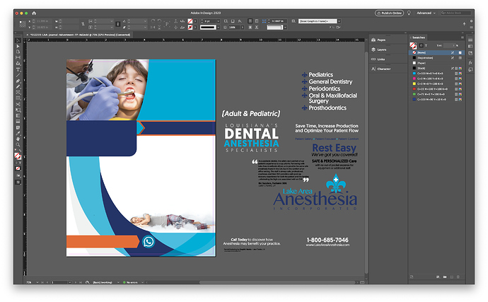
Task: Click the lightbulb learn icon
Action: (x=409, y=13)
